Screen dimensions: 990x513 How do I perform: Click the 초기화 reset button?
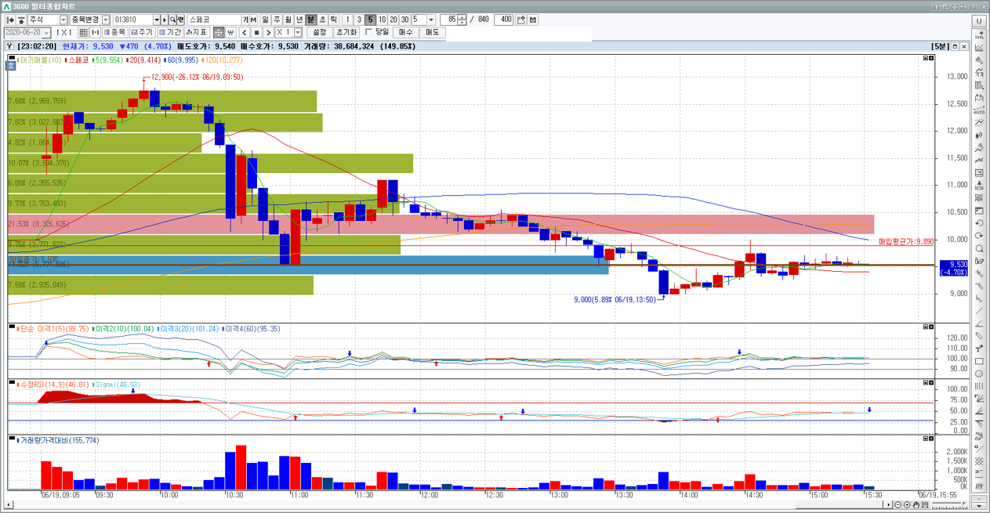(346, 32)
